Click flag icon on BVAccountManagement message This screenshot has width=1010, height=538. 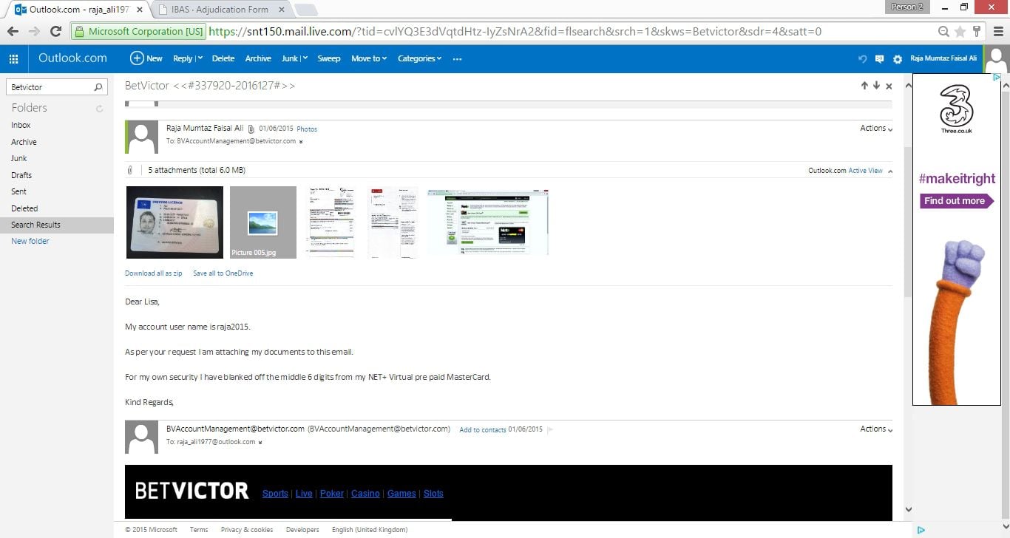tap(550, 429)
